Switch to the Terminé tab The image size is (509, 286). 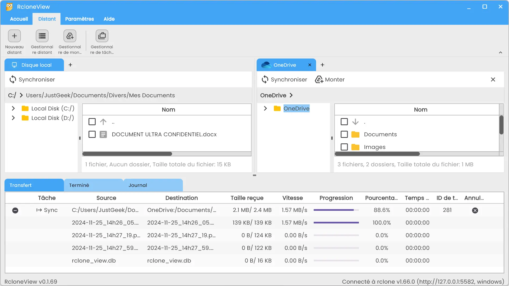click(94, 185)
